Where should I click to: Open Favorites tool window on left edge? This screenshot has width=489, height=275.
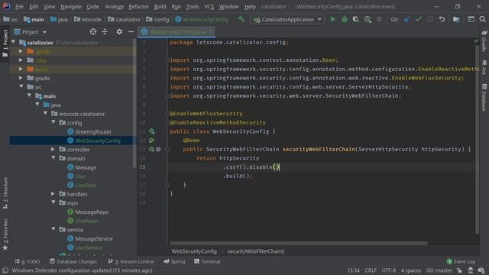click(5, 235)
